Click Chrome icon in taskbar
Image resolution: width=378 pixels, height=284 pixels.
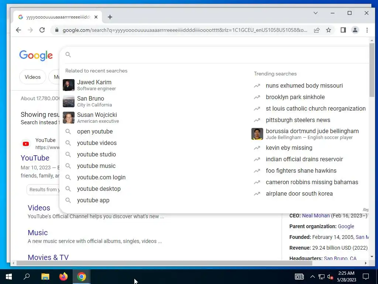[82, 277]
